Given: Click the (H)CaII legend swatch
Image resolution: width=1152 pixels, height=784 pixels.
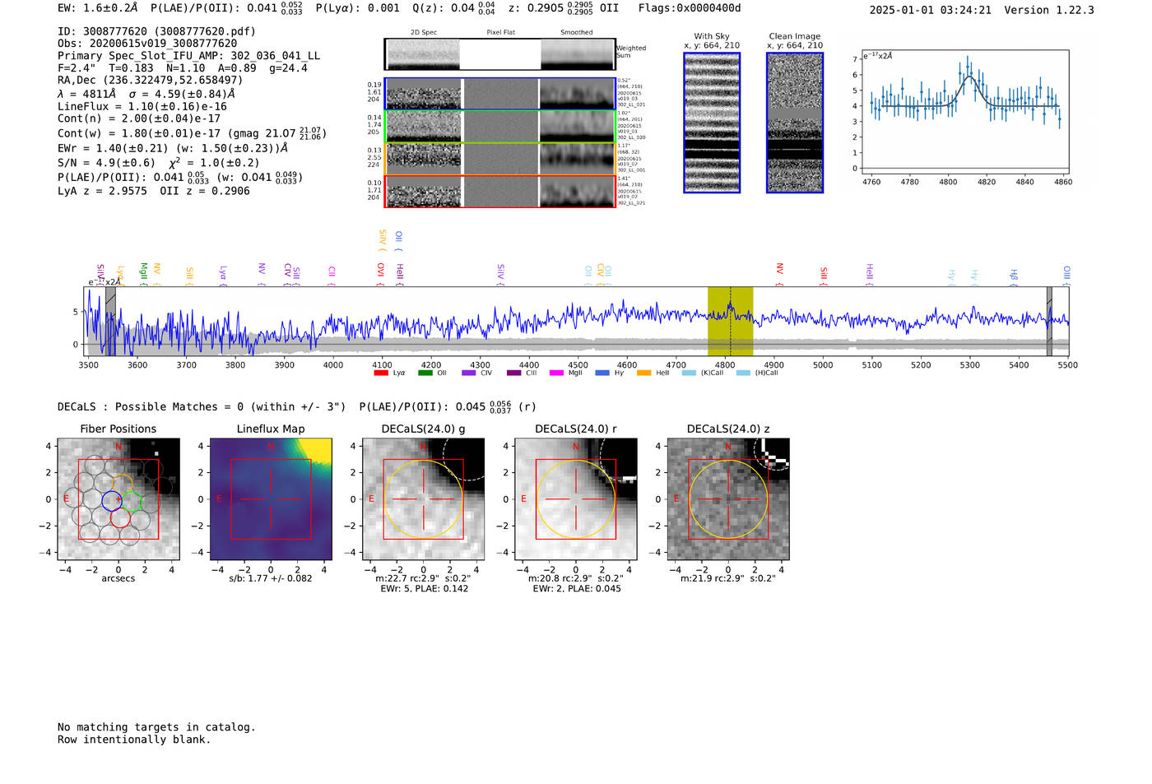Looking at the screenshot, I should [x=743, y=373].
